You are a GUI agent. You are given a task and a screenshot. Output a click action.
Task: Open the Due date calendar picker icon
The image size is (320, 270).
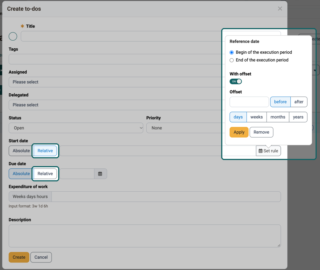pyautogui.click(x=100, y=174)
